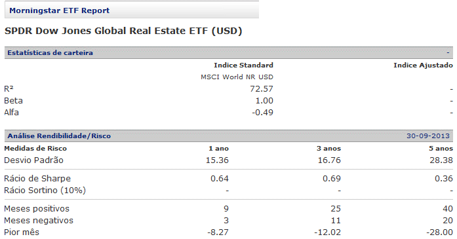Select the SPDR Dow Jones Global Real Estate ETF title

coord(123,31)
